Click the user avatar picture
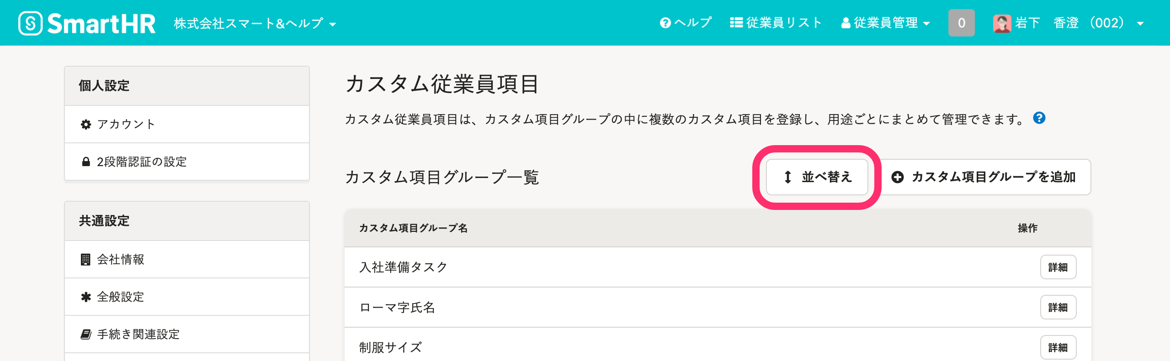 click(x=1002, y=23)
